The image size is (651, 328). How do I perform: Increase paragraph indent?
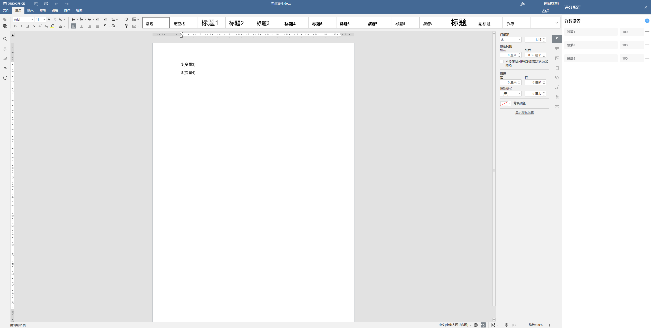(x=105, y=19)
